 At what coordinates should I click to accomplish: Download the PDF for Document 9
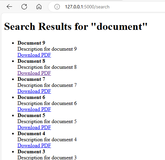point(34,55)
